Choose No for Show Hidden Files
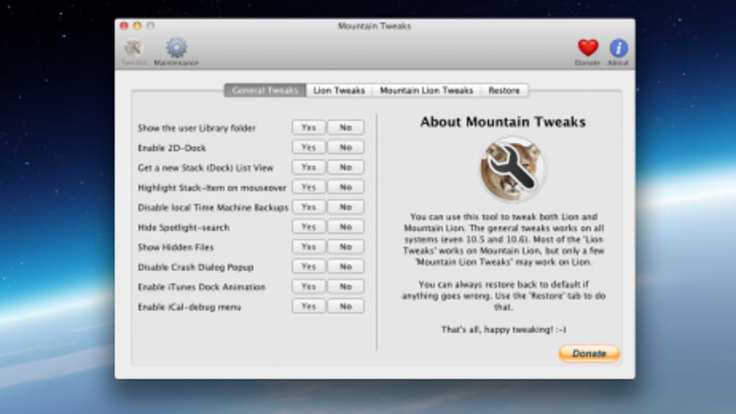Image resolution: width=736 pixels, height=414 pixels. [346, 247]
